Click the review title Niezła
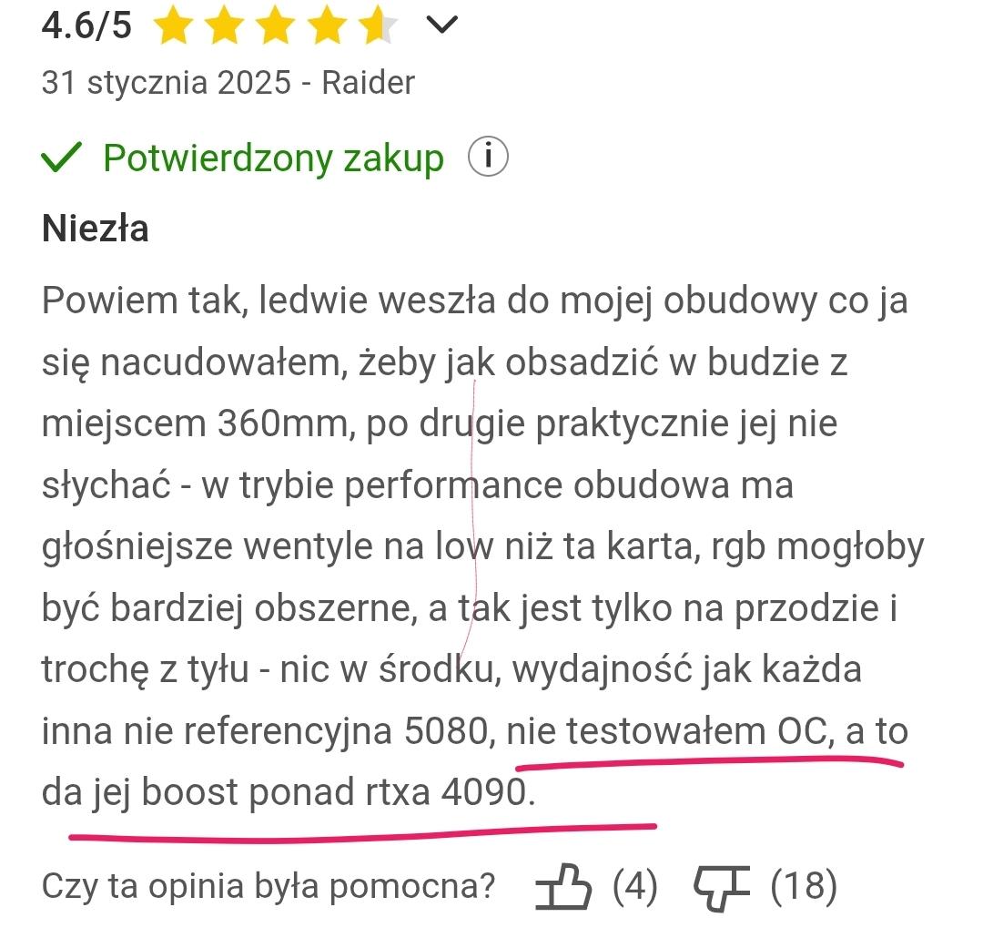Image resolution: width=983 pixels, height=948 pixels. (95, 229)
